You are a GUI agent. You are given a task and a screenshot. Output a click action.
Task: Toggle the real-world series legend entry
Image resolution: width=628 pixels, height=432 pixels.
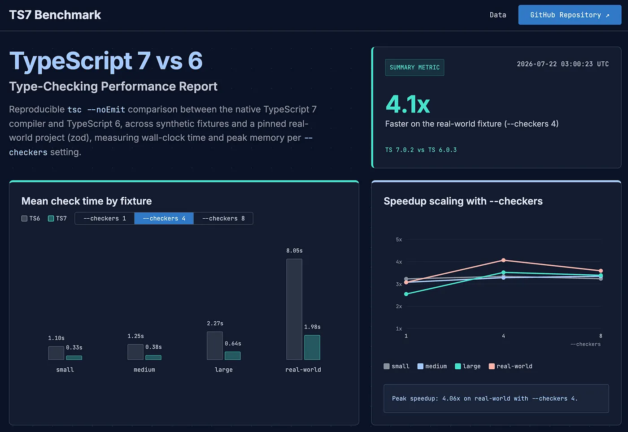[x=510, y=366]
